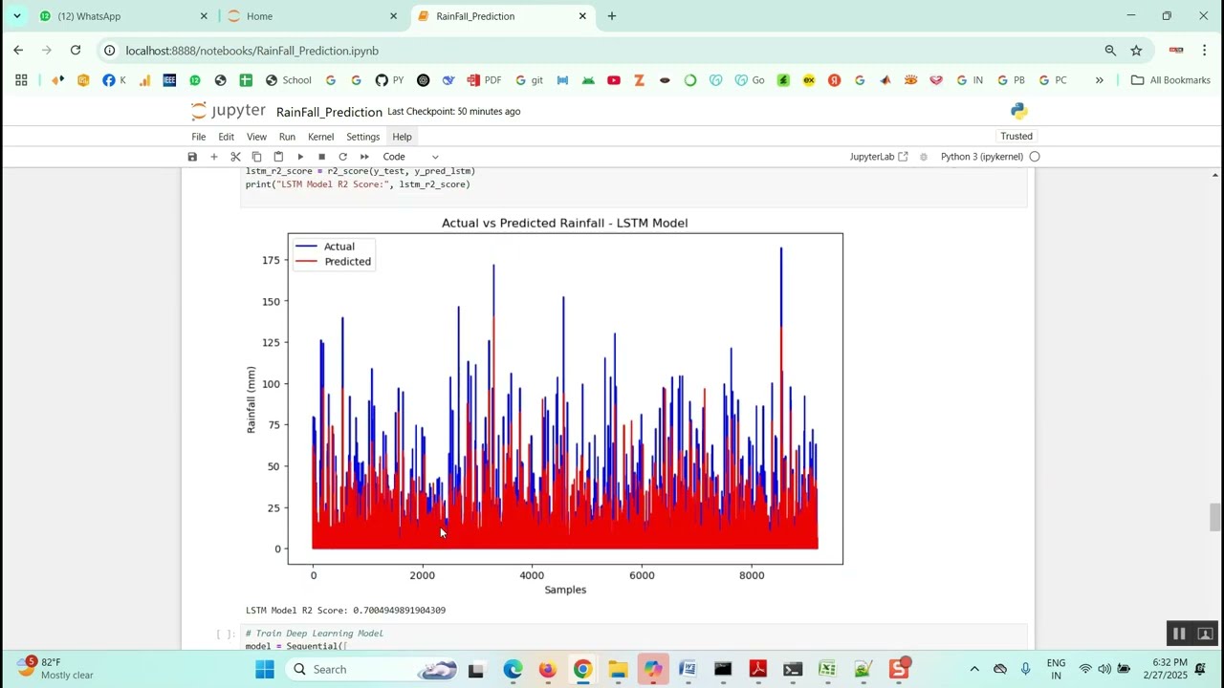The width and height of the screenshot is (1224, 688).
Task: Open Excel from the taskbar
Action: click(827, 669)
